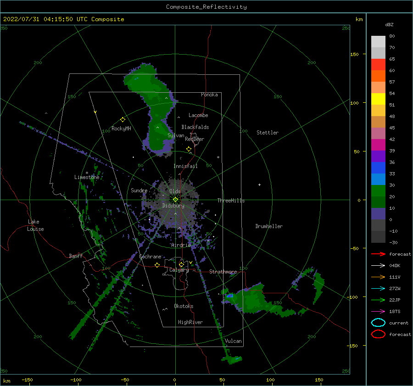This screenshot has height=386, width=413.
Task: Click the Limestone label
Action: click(87, 177)
